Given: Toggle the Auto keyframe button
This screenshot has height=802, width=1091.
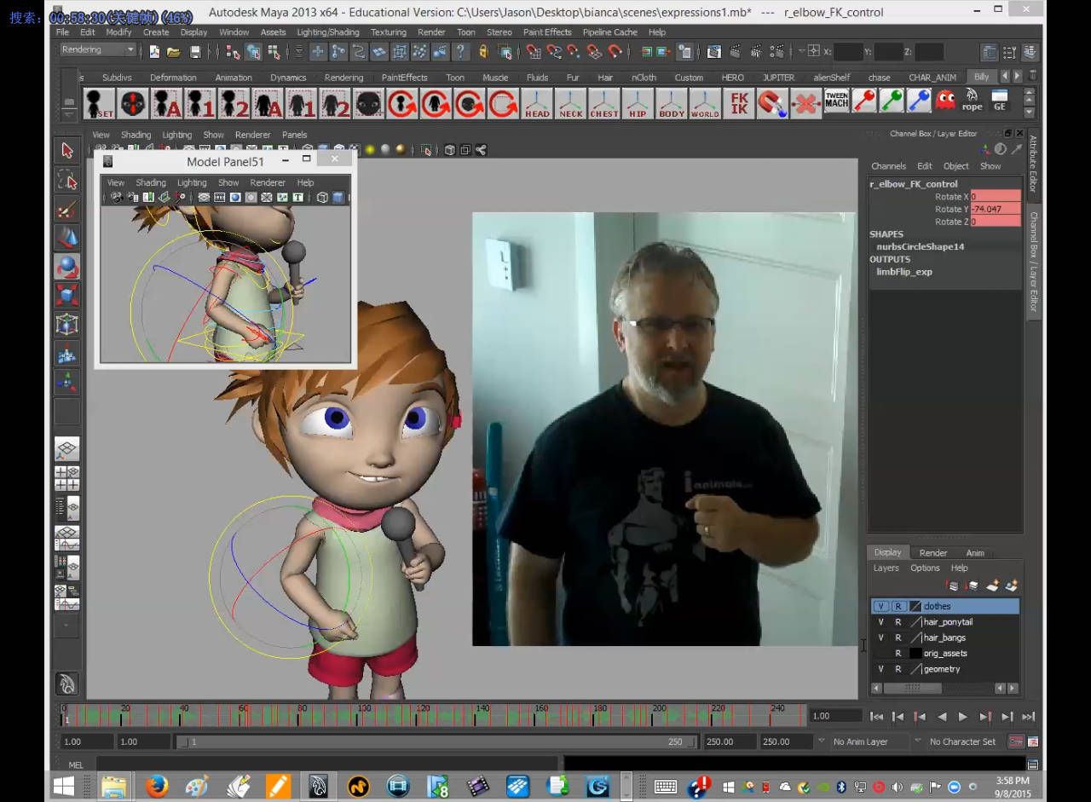Looking at the screenshot, I should [x=1015, y=741].
